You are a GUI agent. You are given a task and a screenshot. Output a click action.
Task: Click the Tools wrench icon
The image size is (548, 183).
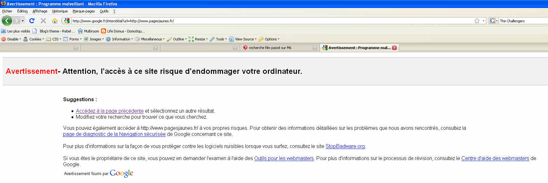coord(212,39)
